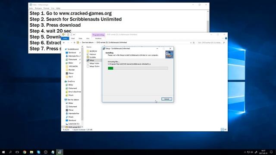Open the Hjälp menu in Notepad
276x155 pixels.
pyautogui.click(x=58, y=8)
